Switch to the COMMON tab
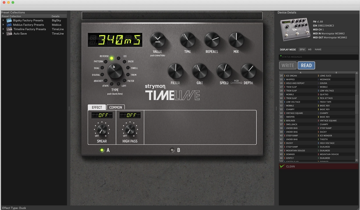 (x=116, y=107)
